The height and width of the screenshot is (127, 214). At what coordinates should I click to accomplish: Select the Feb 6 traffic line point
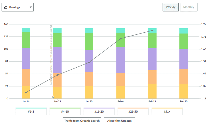[121, 39]
